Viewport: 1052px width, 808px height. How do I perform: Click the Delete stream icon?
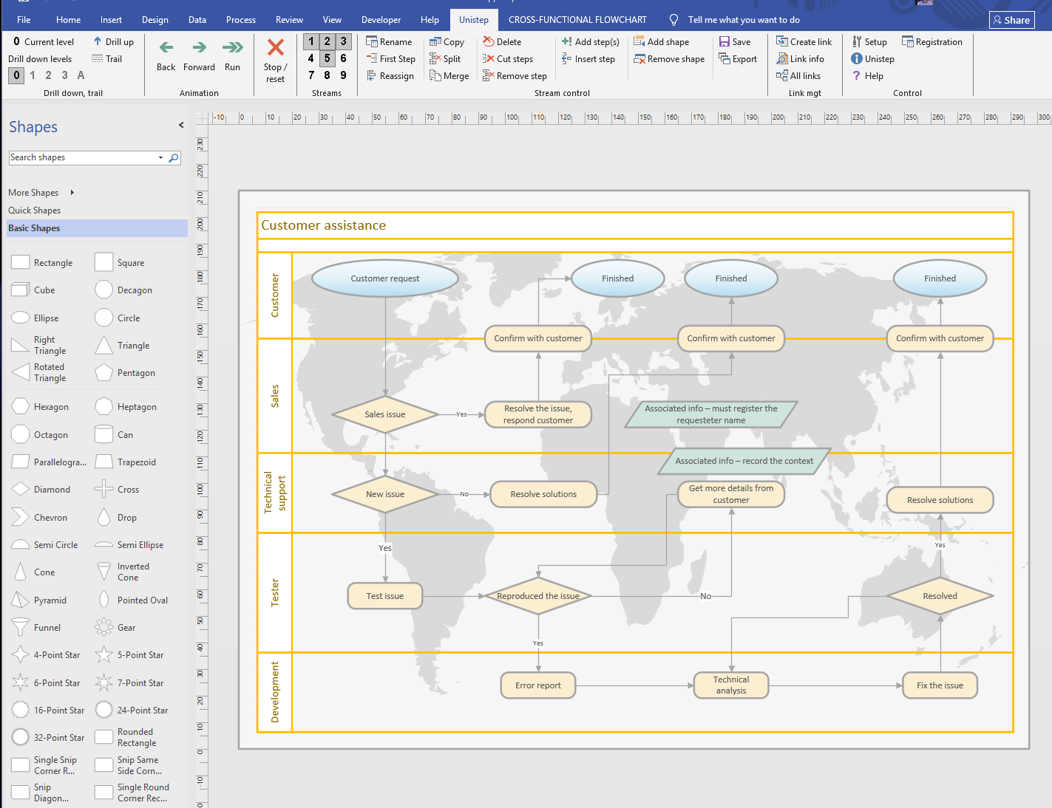(x=489, y=42)
